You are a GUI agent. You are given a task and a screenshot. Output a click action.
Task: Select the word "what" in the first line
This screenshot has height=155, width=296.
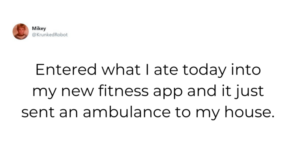click(121, 69)
